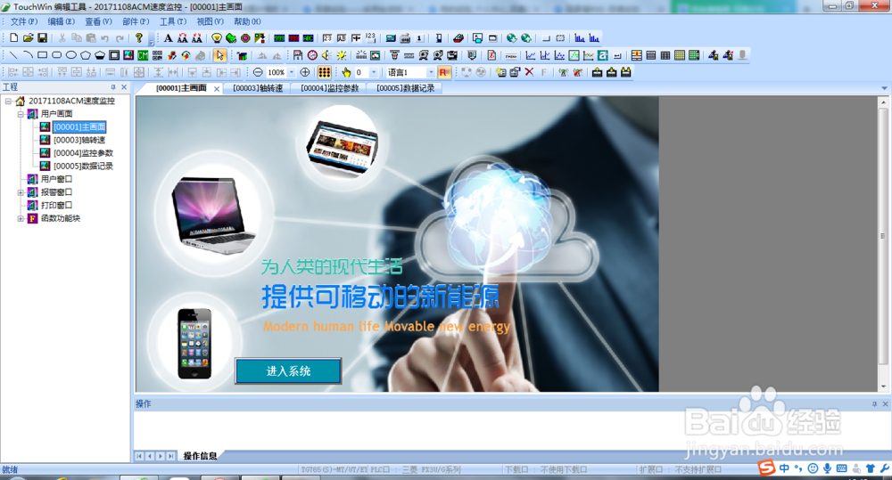Select the ellipse drawing tool
The width and height of the screenshot is (892, 480).
71,55
